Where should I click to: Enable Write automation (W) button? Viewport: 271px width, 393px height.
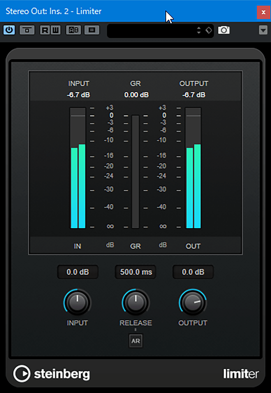click(55, 30)
